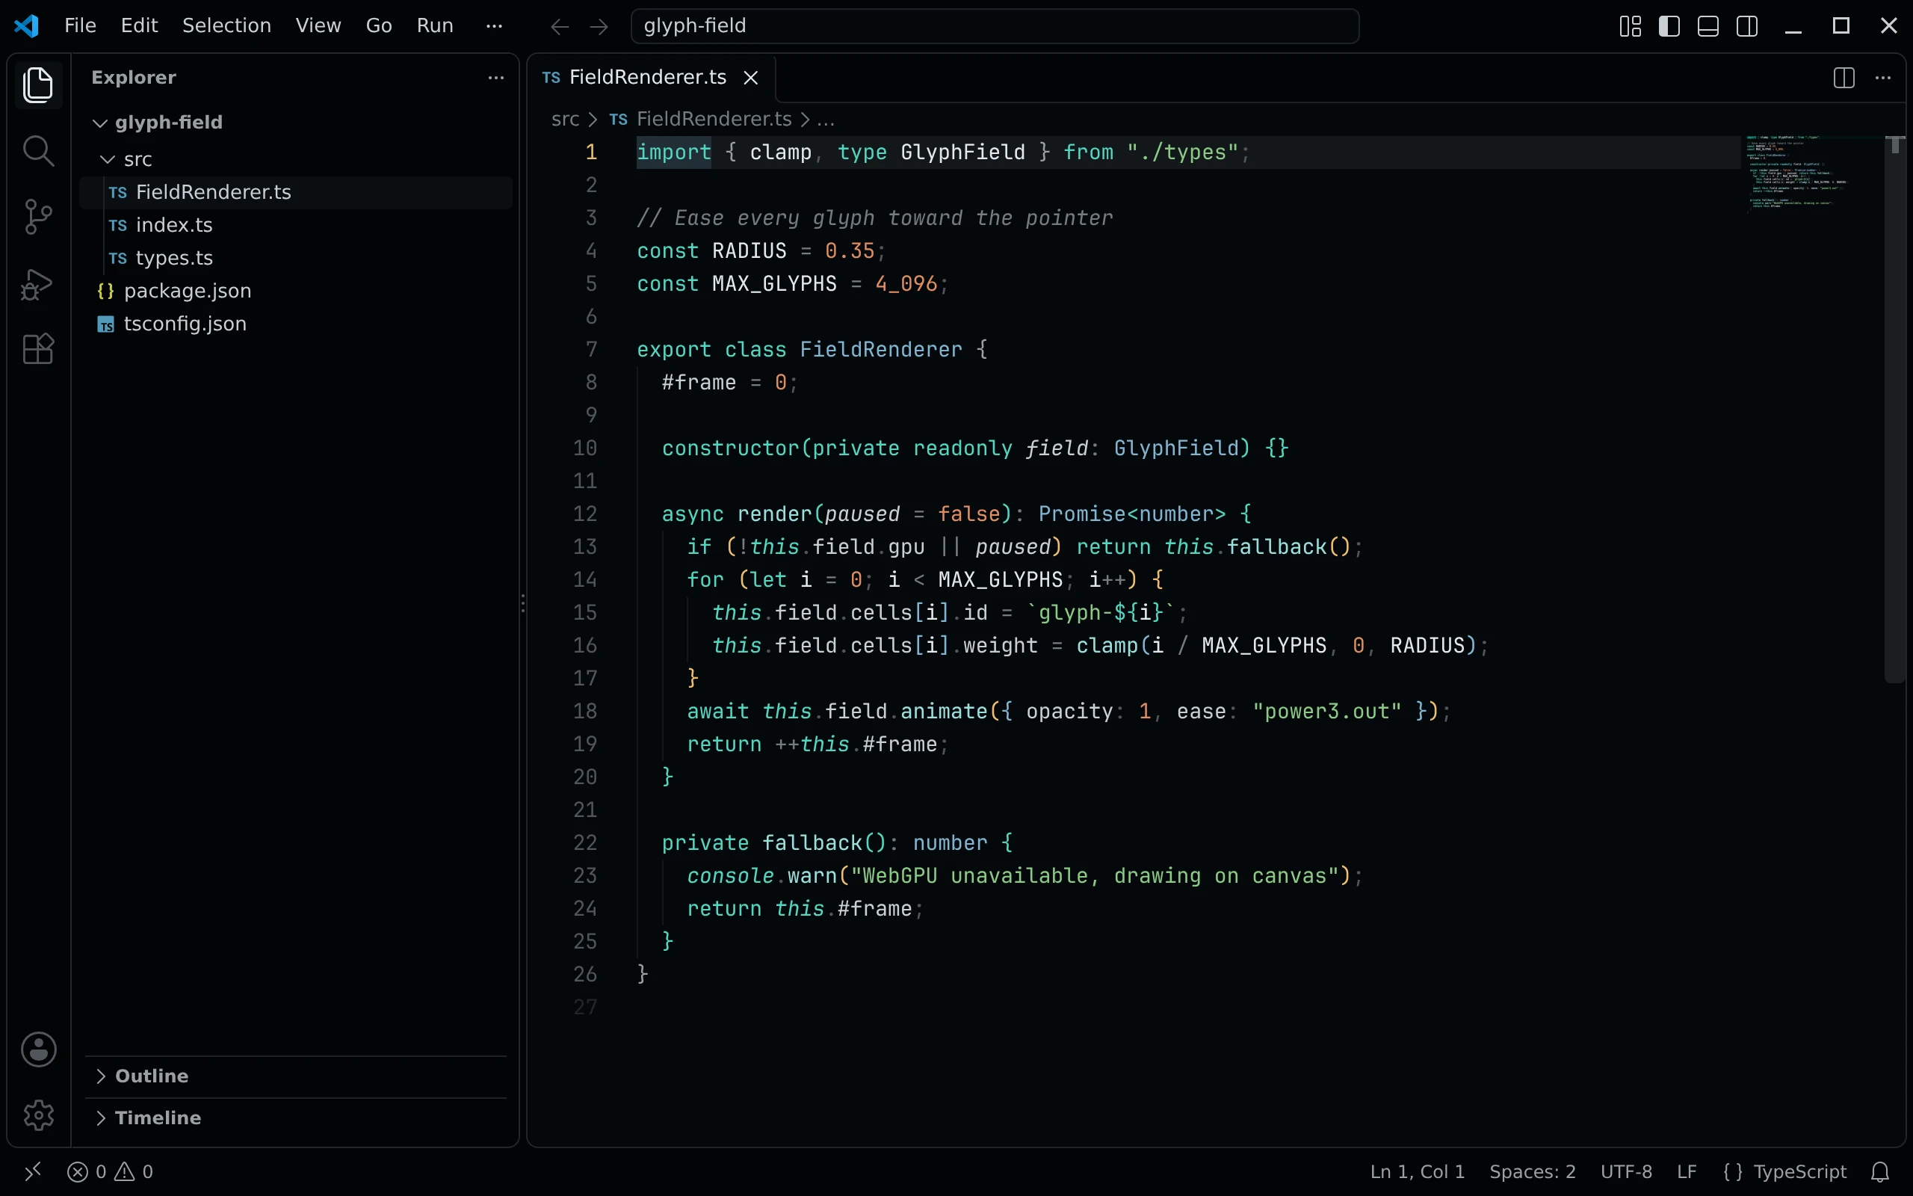Screen dimensions: 1913x1196
Task: Go forward with the navigation arrow
Action: click(x=599, y=27)
